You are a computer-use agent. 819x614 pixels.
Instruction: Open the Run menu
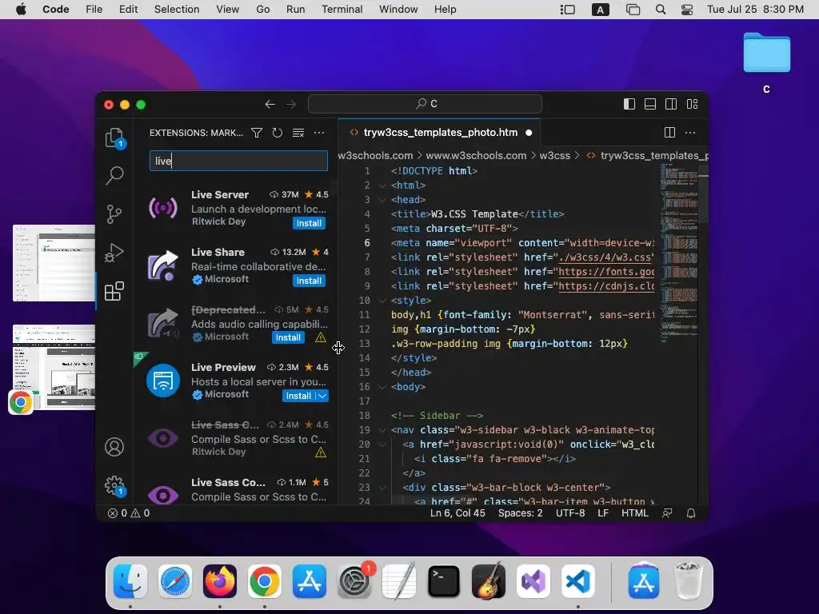click(x=296, y=10)
